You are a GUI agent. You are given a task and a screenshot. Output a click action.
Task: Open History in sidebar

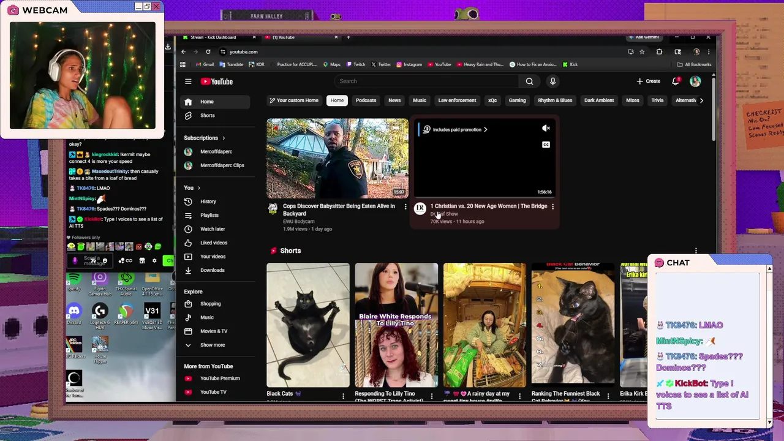(x=216, y=202)
